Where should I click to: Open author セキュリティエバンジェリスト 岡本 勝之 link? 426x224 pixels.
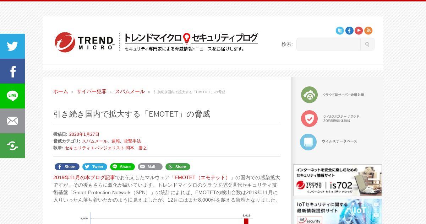106,148
